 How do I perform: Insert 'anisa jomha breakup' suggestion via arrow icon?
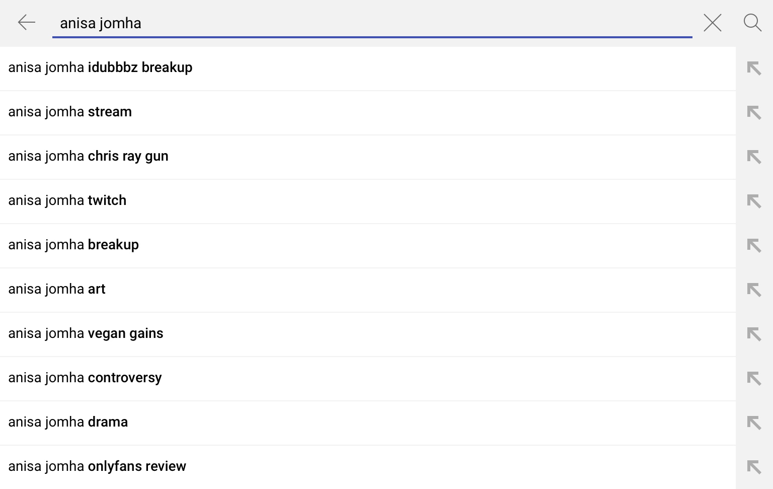pyautogui.click(x=754, y=245)
